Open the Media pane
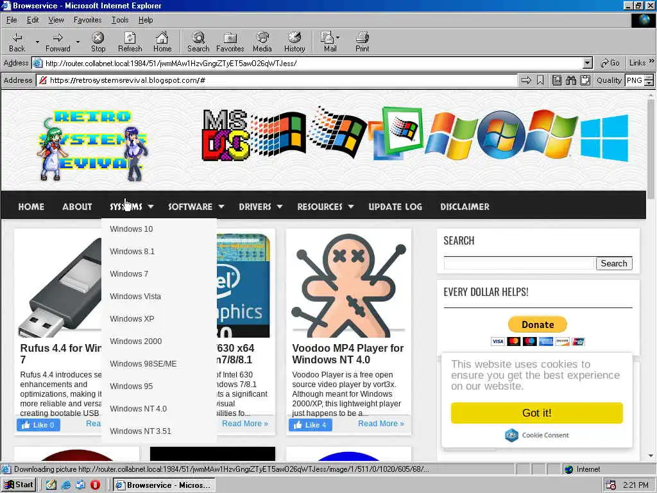The height and width of the screenshot is (493, 657). pos(262,42)
